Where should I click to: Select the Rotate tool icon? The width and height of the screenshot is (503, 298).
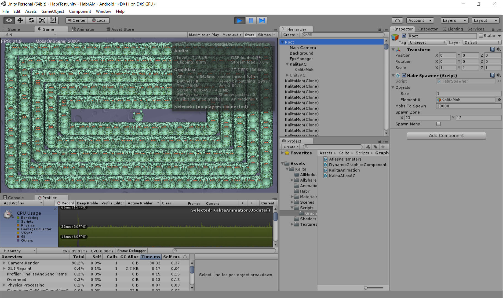coord(31,20)
